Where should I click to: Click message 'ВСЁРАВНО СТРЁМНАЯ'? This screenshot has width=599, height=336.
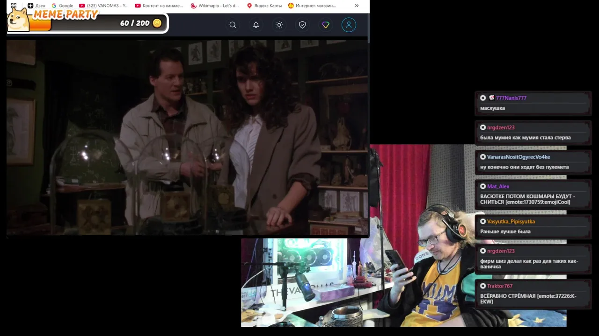[528, 299]
